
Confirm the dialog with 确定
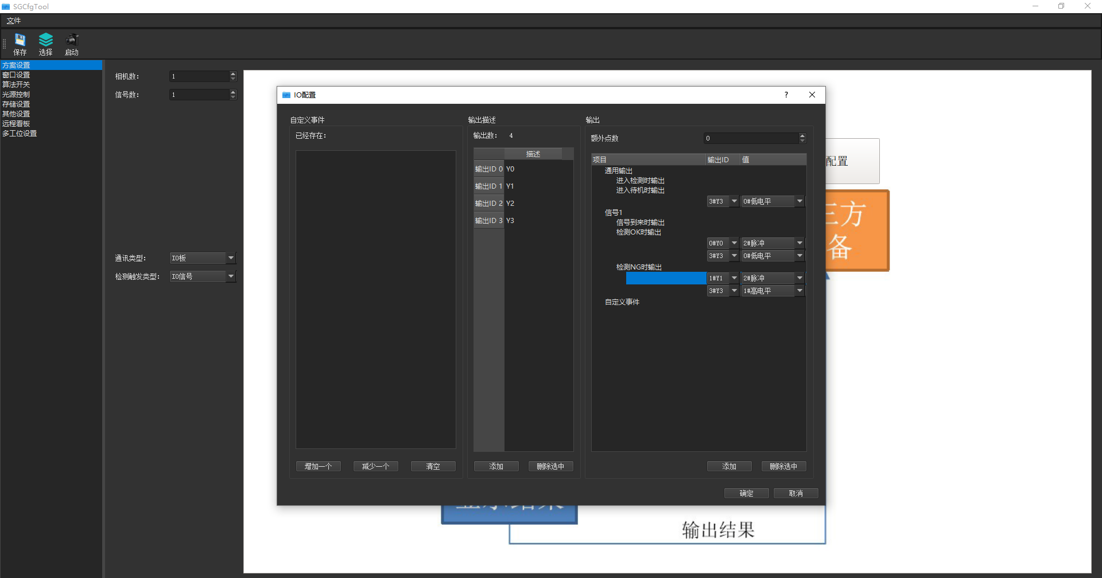pyautogui.click(x=746, y=493)
